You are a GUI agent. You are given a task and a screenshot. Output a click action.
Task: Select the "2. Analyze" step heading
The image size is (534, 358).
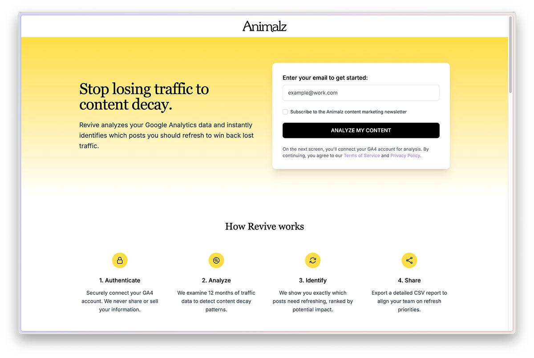216,281
